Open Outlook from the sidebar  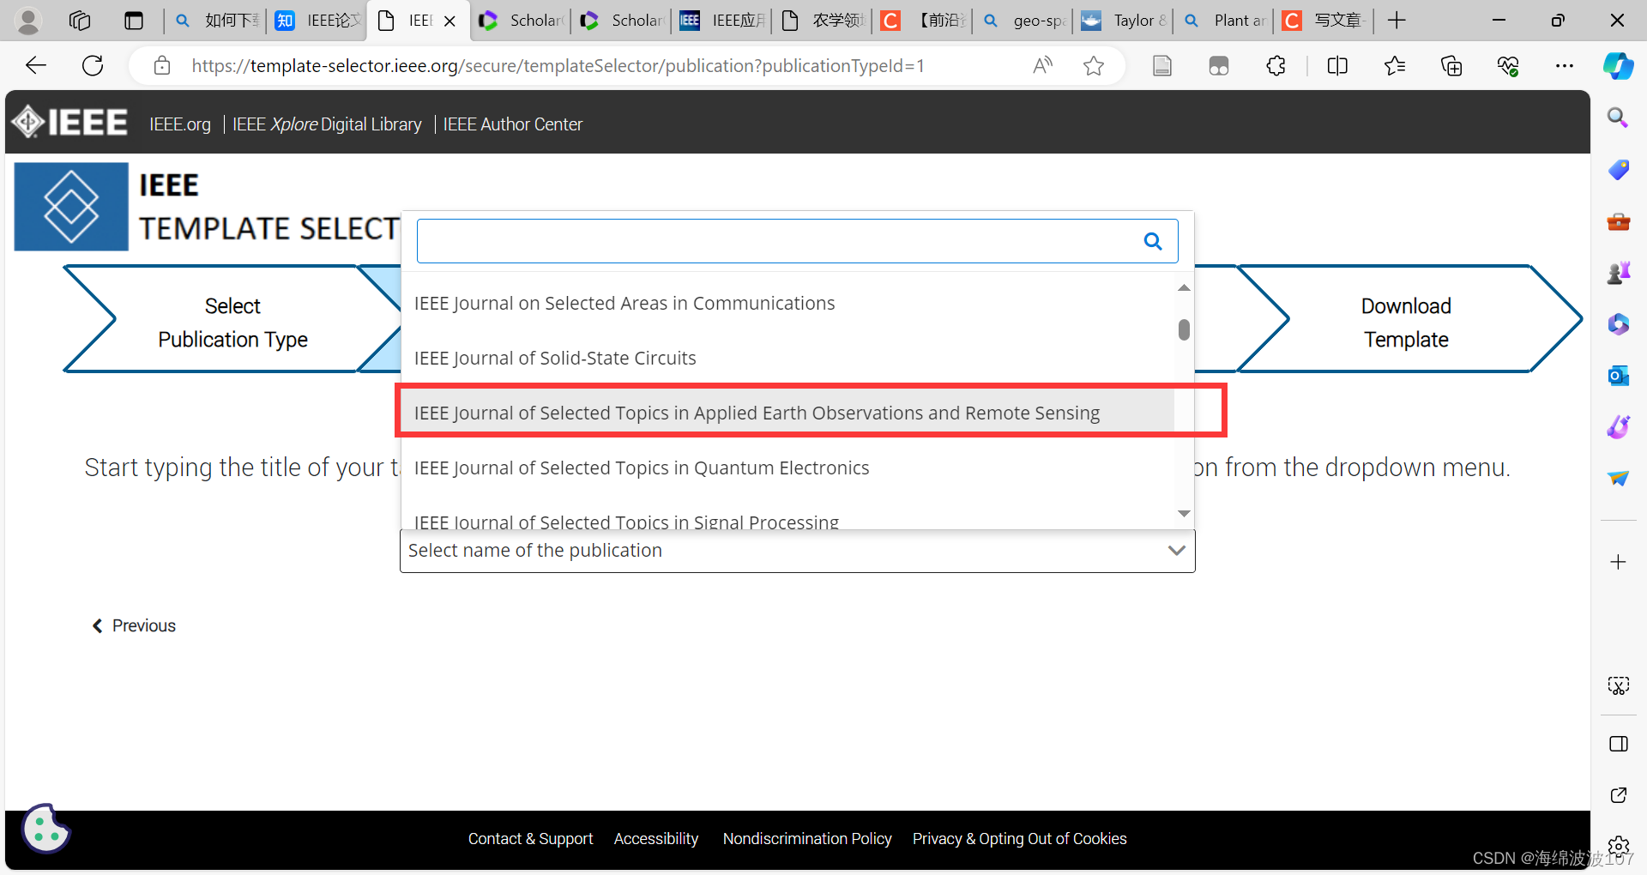point(1618,376)
